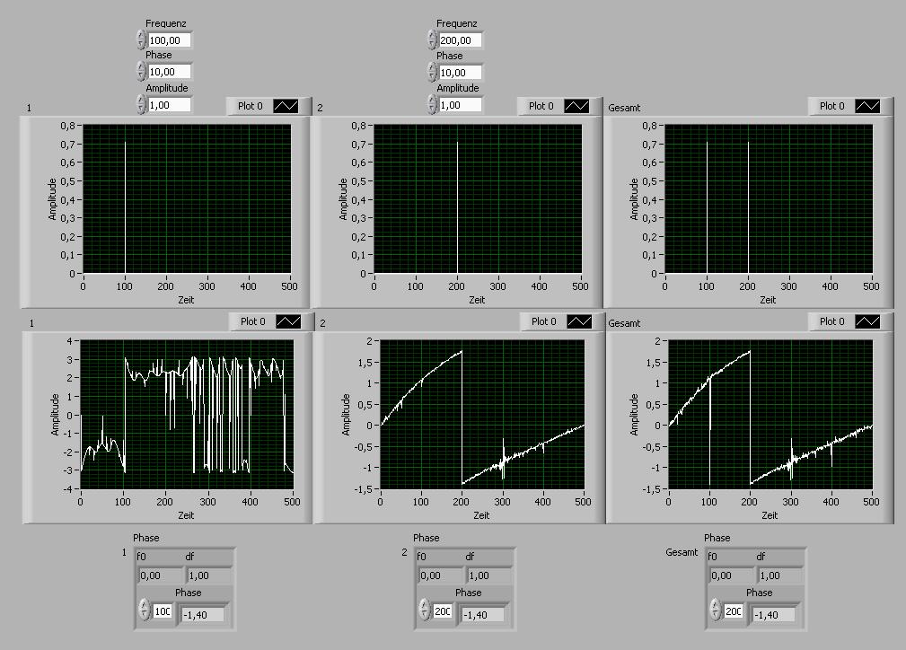906x650 pixels.
Task: Click the Plot 0 legend label of lower graph 1
Action: point(253,321)
